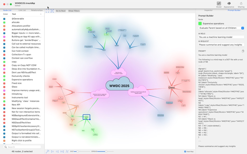Click the Show Filters button
The width and height of the screenshot is (247, 154).
[x=74, y=11]
